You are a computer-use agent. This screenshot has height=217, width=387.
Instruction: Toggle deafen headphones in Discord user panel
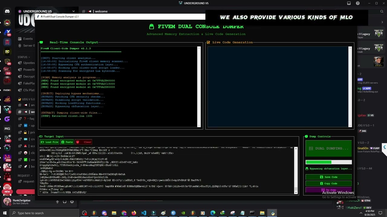(65, 202)
